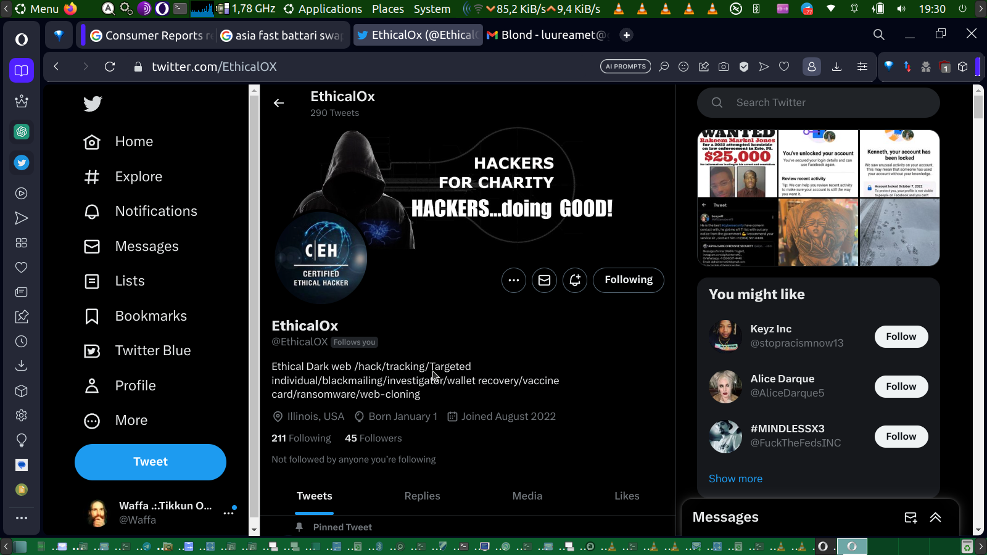Open the tattoo artwork media thumbnail
Image resolution: width=987 pixels, height=555 pixels.
pos(818,232)
